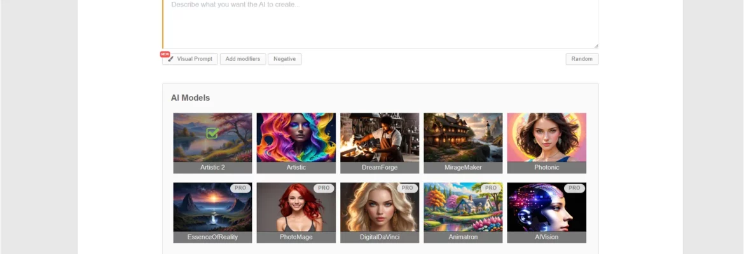Open the Add modifiers options
744x254 pixels.
(243, 59)
